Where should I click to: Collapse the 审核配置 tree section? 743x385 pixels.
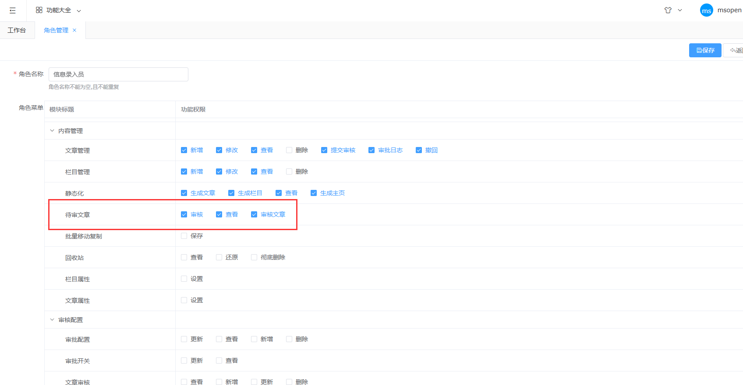pos(52,320)
